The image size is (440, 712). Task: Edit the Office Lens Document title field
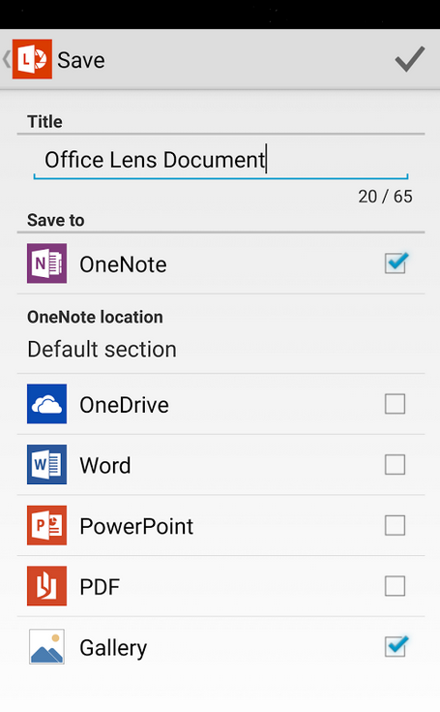[220, 160]
